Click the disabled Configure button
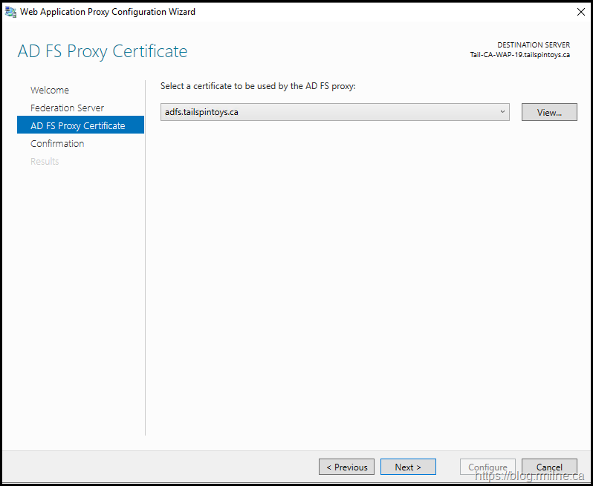The image size is (593, 486). click(x=487, y=467)
